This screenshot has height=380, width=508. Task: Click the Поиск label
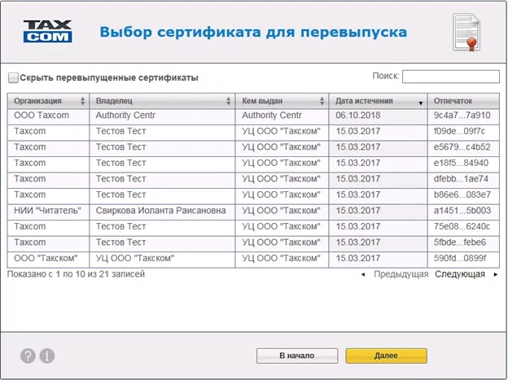coord(386,76)
